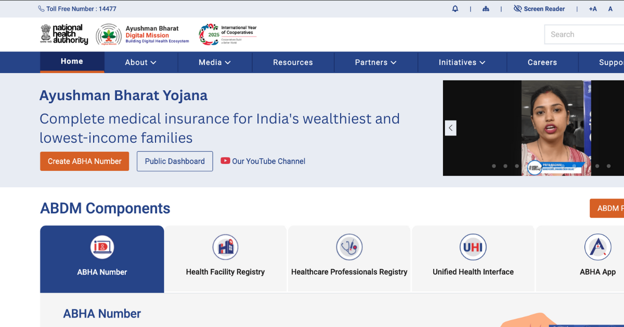Expand the Media menu chevron
This screenshot has width=624, height=327.
click(x=228, y=63)
